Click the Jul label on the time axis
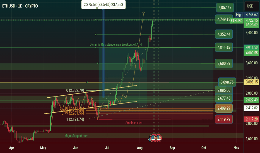Image resolution: width=260 pixels, height=153 pixels. coord(107,148)
